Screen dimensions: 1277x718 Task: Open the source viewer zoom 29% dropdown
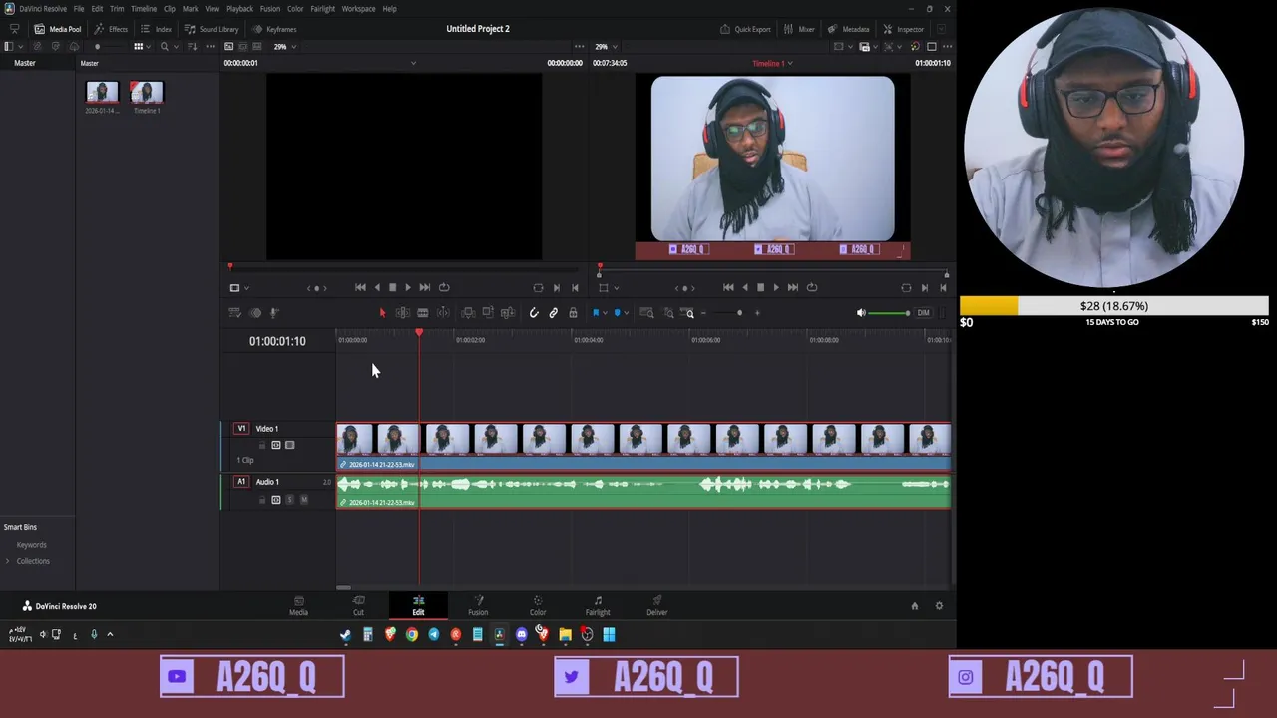pyautogui.click(x=284, y=46)
